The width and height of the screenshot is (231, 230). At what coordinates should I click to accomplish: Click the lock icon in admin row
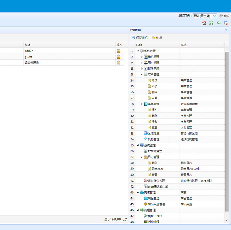118,51
